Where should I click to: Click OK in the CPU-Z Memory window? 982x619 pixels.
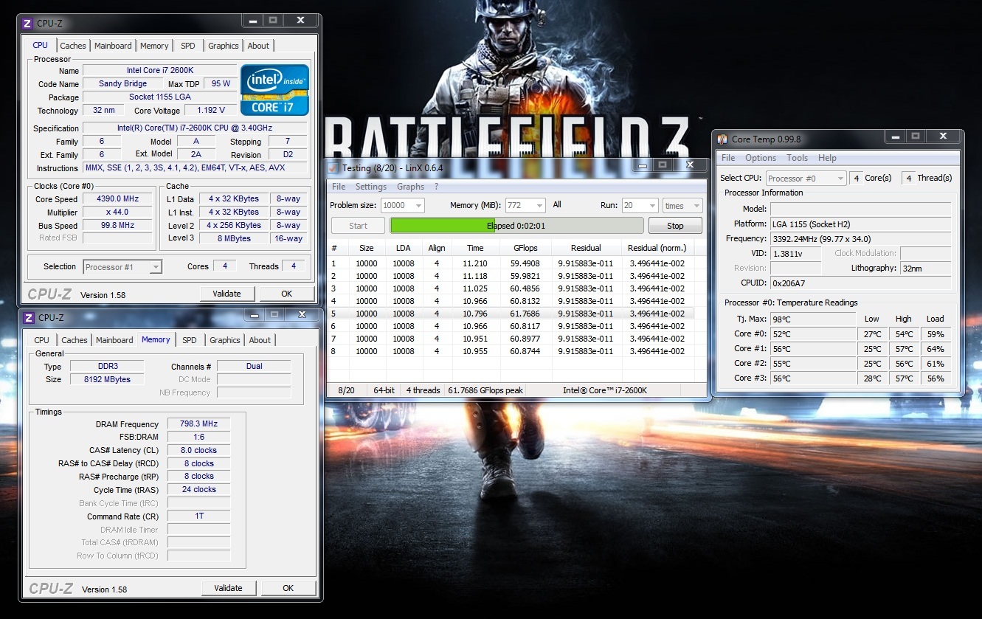tap(288, 588)
